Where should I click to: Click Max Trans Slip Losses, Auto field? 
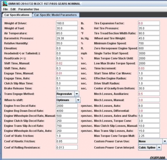click(x=149, y=131)
